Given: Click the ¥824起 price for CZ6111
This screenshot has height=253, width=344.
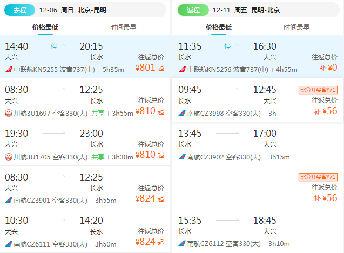Looking at the screenshot, I should point(150,242).
